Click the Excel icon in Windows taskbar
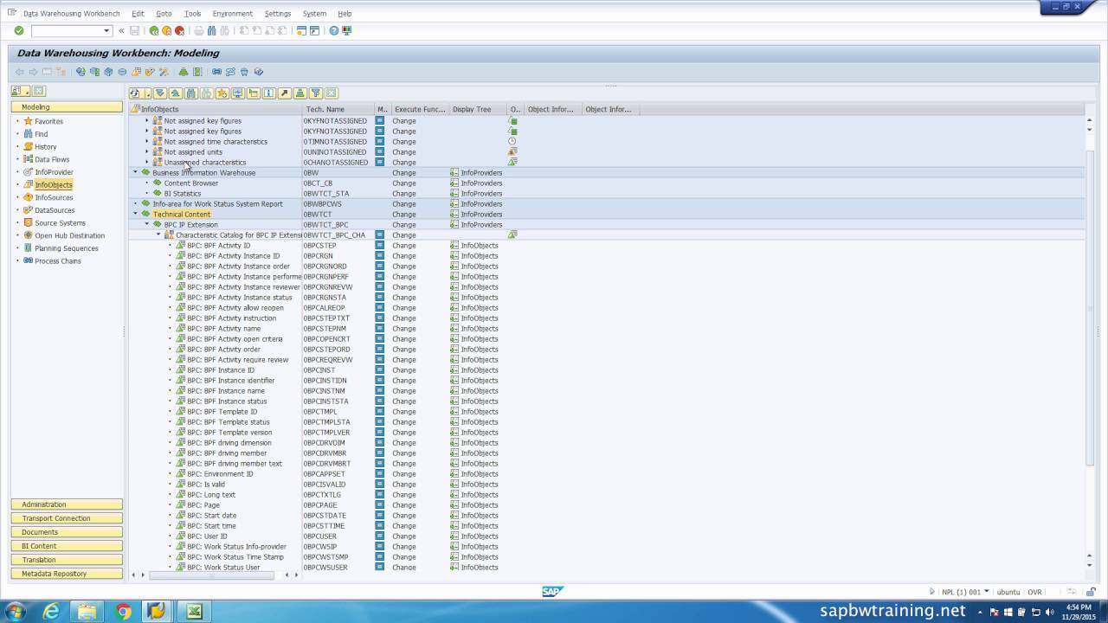This screenshot has height=623, width=1108. 194,612
